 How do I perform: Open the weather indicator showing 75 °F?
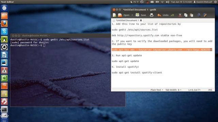[135, 2]
